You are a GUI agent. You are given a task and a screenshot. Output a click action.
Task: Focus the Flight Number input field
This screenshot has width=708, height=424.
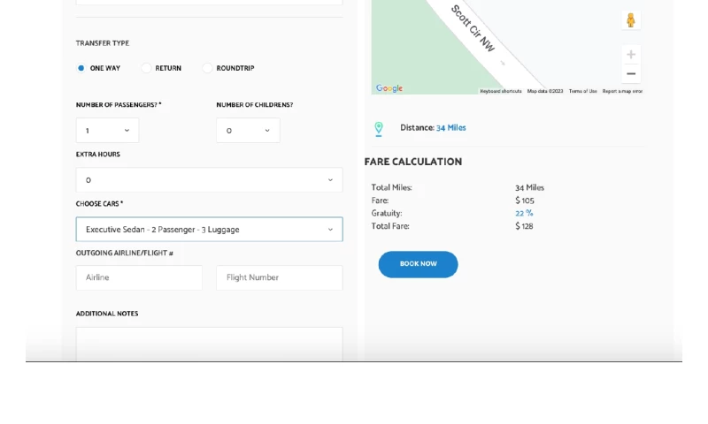click(x=279, y=277)
